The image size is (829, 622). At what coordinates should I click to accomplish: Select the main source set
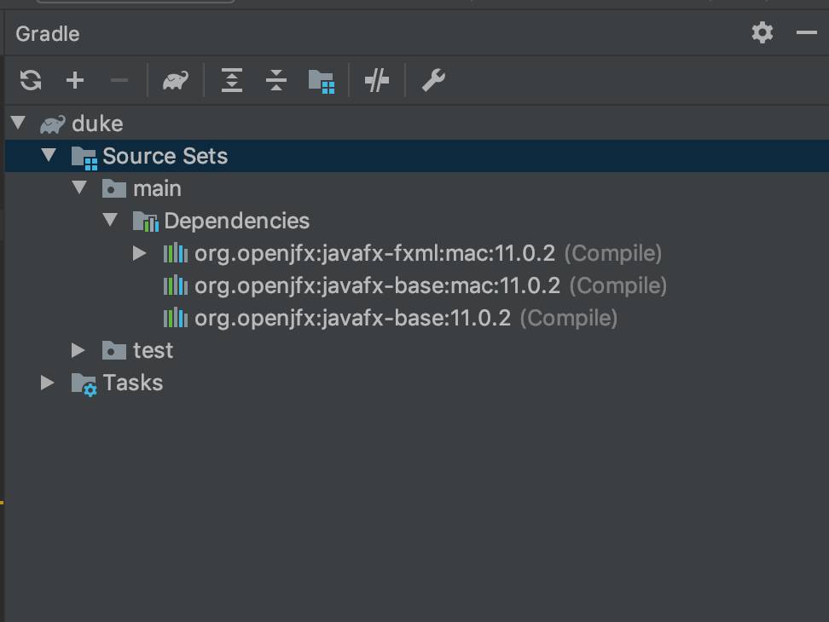pyautogui.click(x=157, y=188)
